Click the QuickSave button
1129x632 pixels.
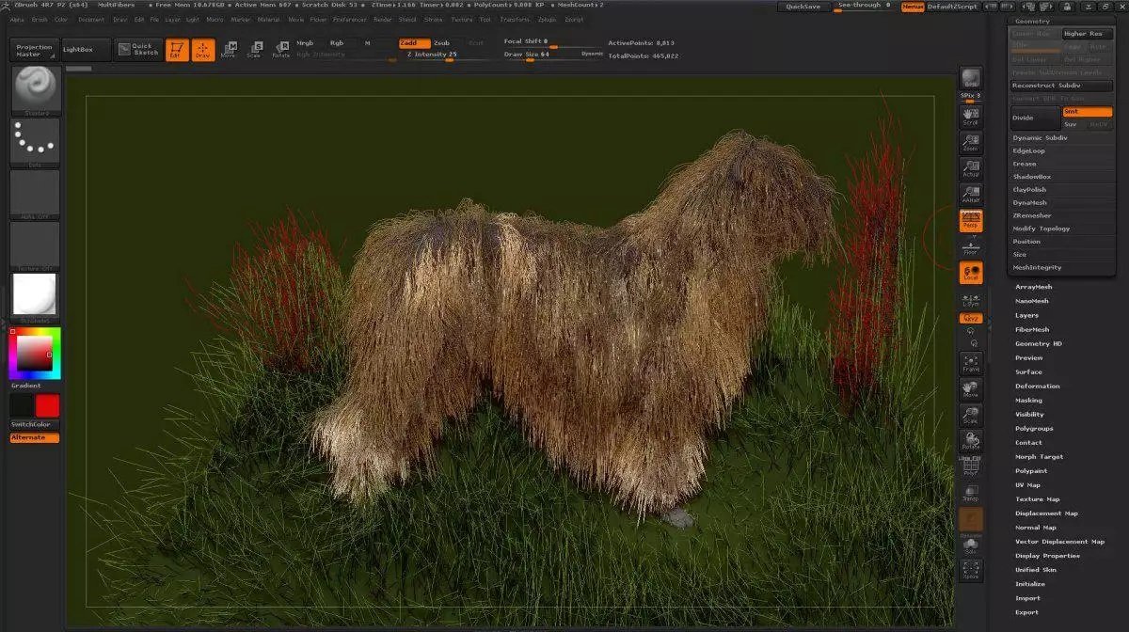click(803, 7)
